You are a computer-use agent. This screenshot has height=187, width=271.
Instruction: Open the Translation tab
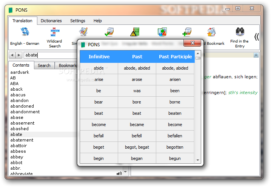click(x=23, y=21)
